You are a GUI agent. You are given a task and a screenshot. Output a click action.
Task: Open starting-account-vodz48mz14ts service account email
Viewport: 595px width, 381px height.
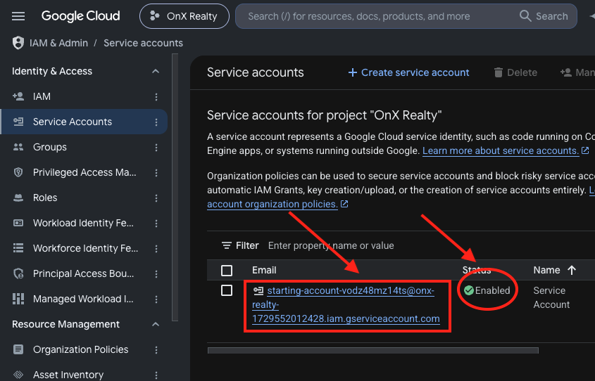pos(346,304)
